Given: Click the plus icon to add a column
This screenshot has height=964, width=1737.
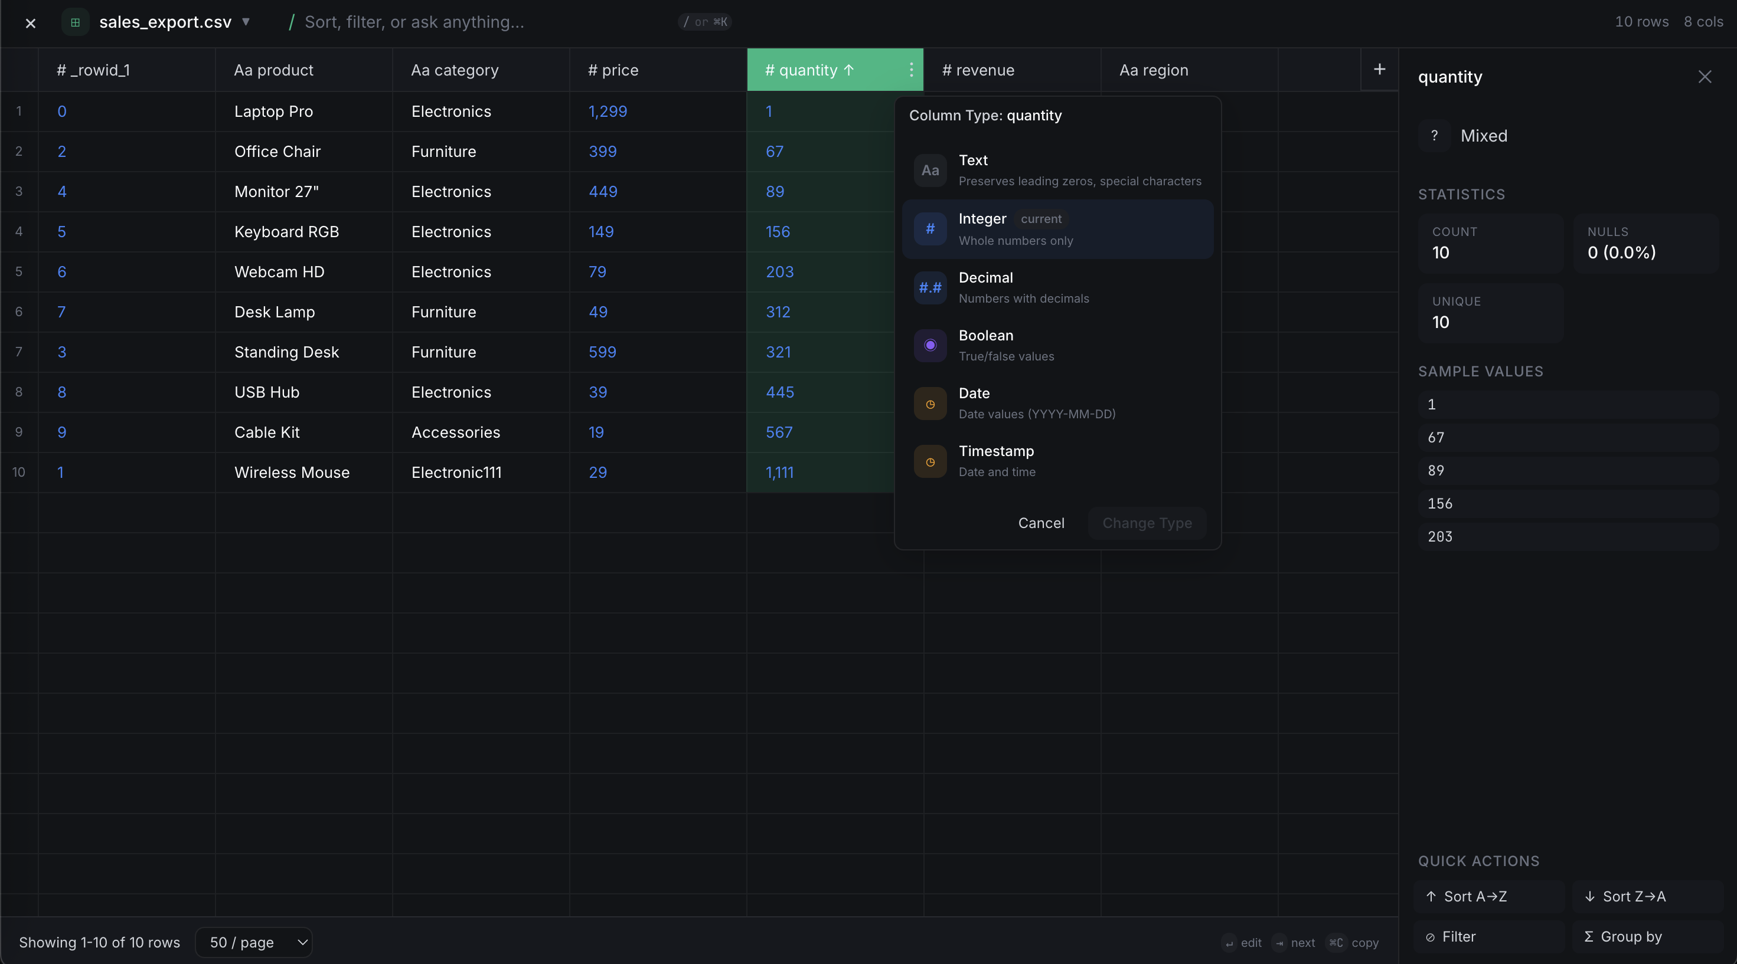Looking at the screenshot, I should point(1380,70).
